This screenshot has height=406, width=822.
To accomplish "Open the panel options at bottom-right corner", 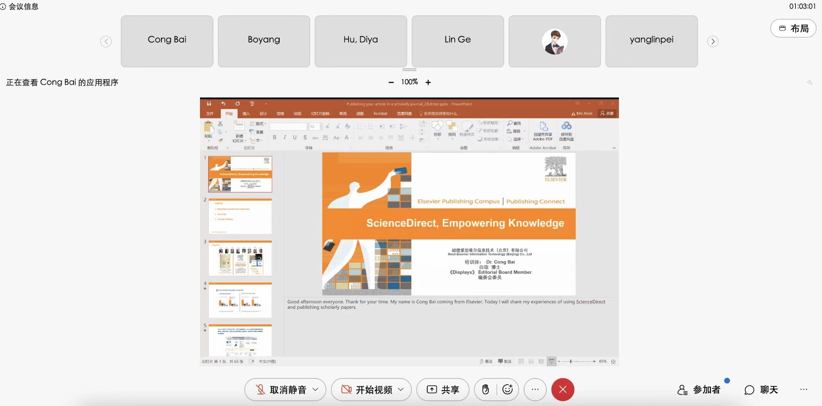I will 803,390.
